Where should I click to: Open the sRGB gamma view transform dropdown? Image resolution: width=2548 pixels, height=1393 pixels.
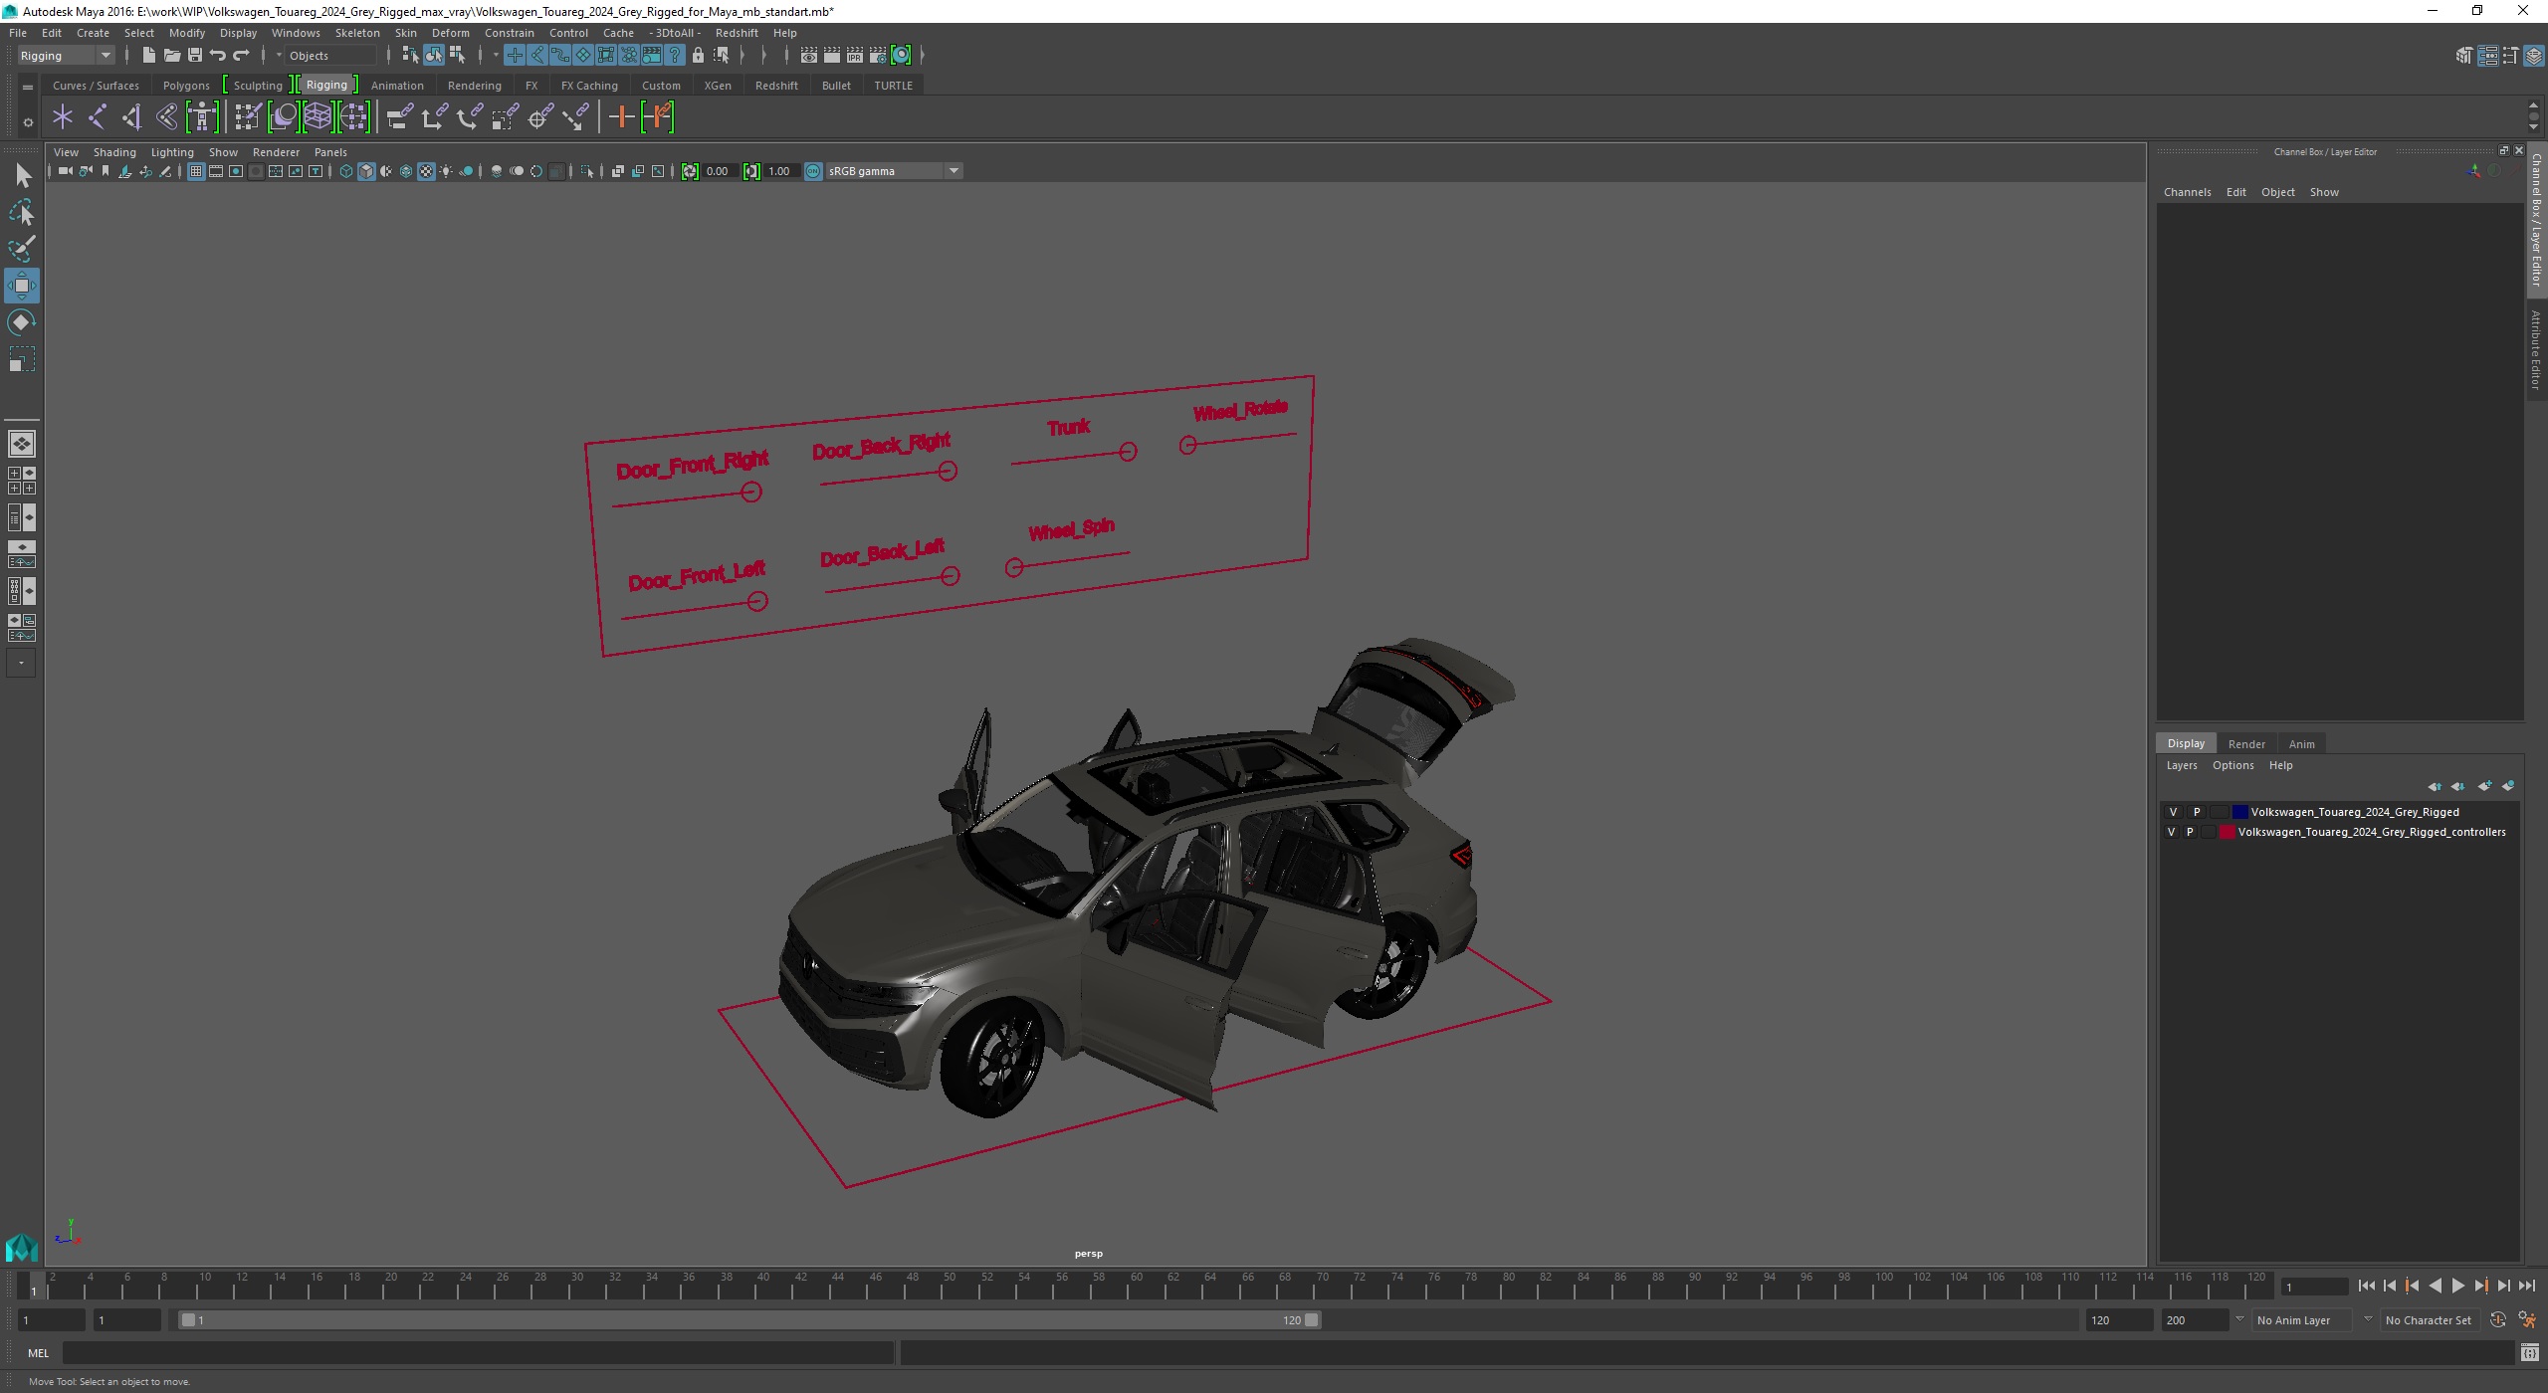coord(894,171)
